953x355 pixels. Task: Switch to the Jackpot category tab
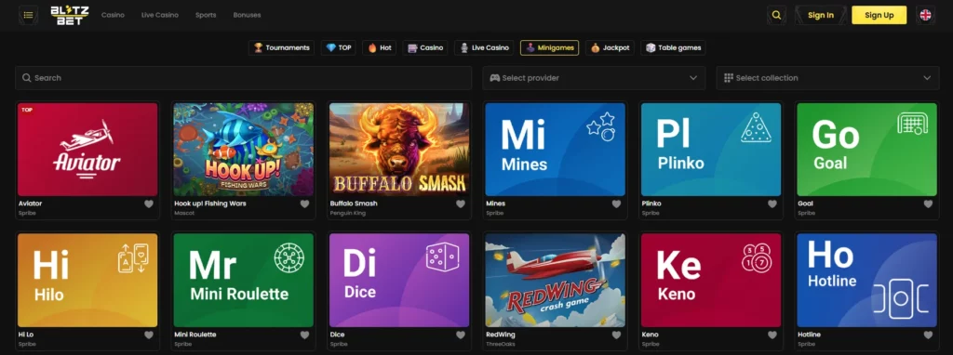coord(610,47)
